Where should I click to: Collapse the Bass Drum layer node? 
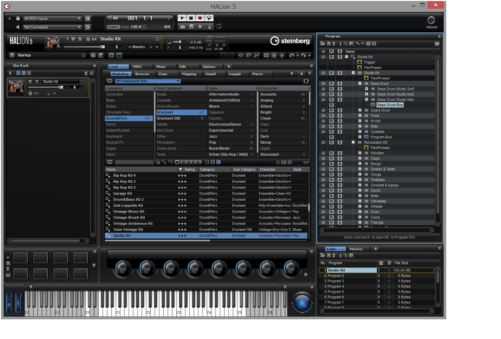point(360,83)
